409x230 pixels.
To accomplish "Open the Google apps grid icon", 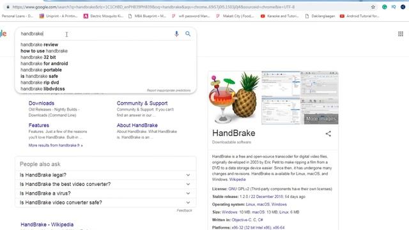I will pos(401,34).
